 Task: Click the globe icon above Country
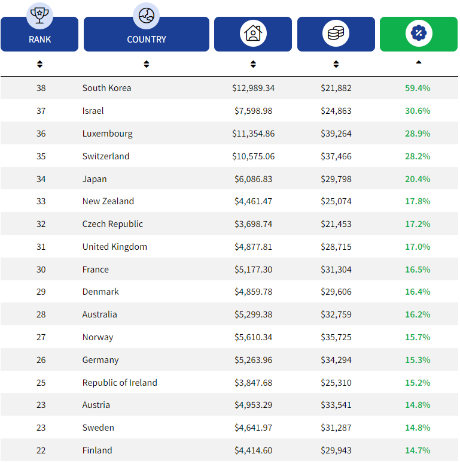(146, 15)
